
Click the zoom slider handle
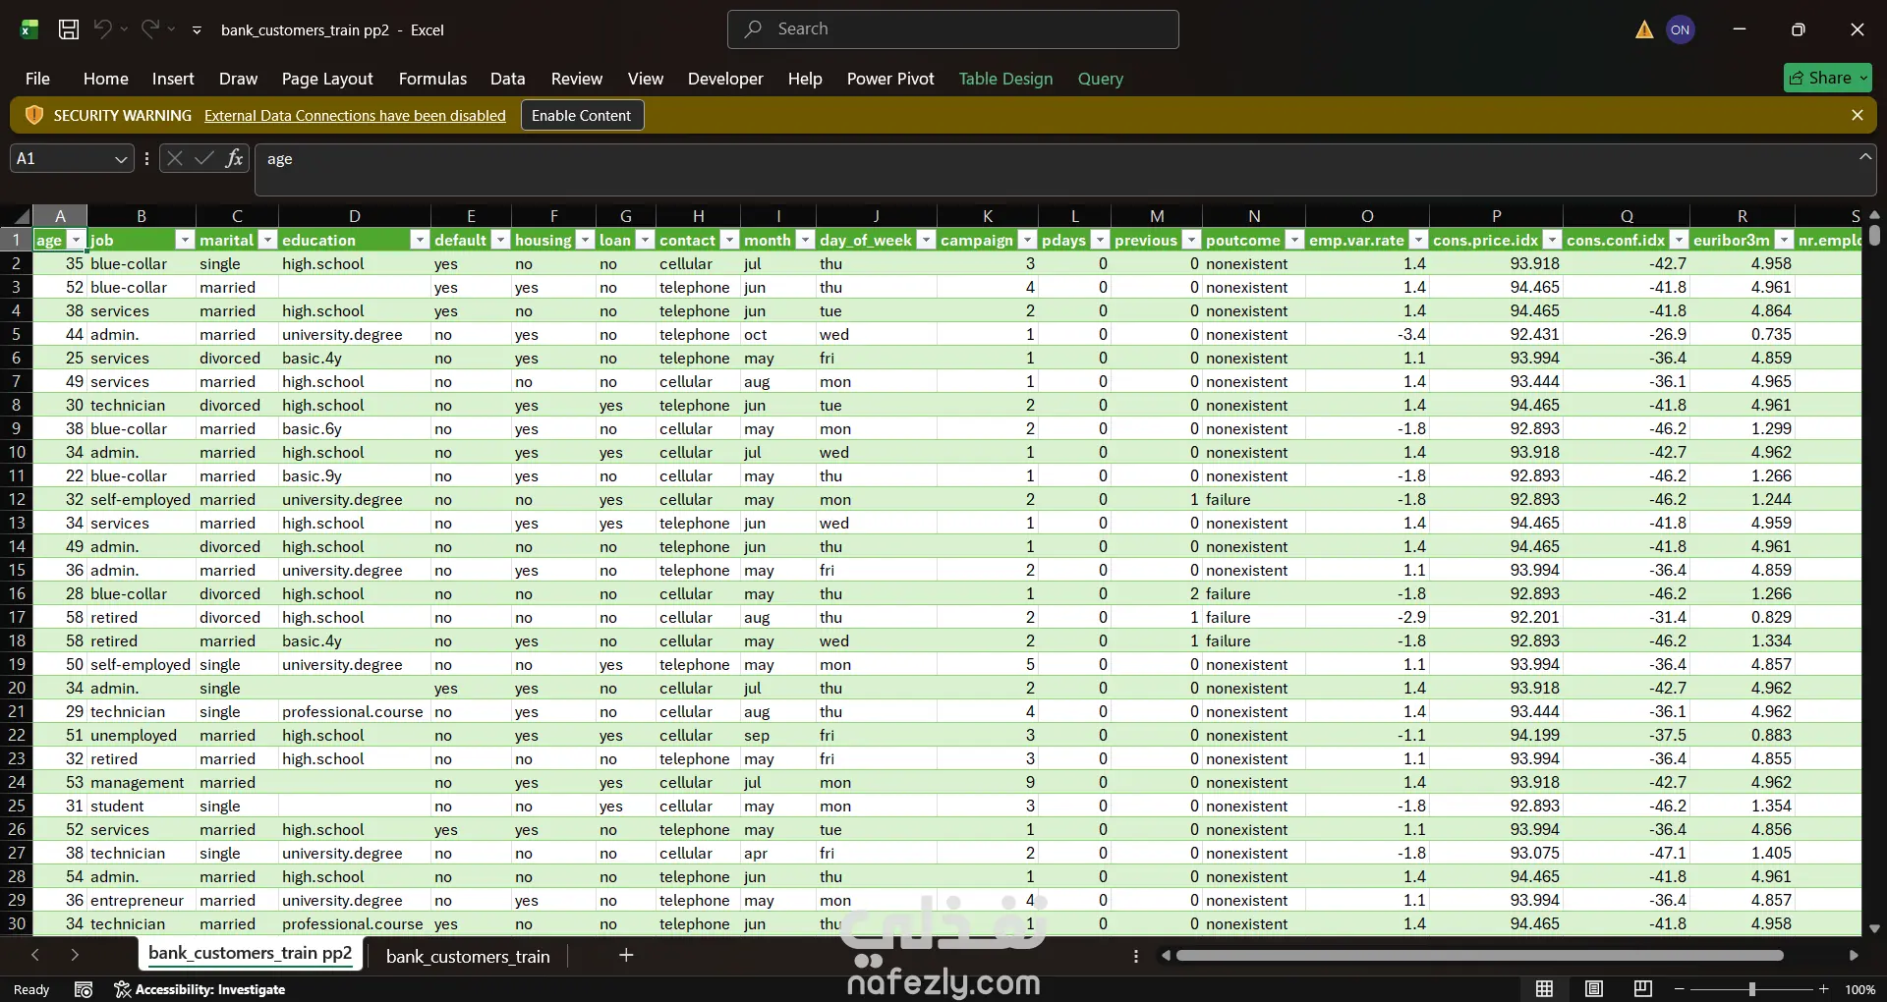click(x=1751, y=989)
